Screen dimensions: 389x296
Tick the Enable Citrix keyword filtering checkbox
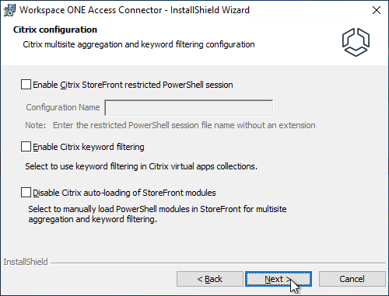[26, 147]
